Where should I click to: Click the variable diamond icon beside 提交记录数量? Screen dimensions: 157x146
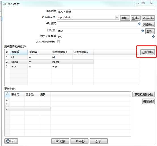[x=153, y=37]
